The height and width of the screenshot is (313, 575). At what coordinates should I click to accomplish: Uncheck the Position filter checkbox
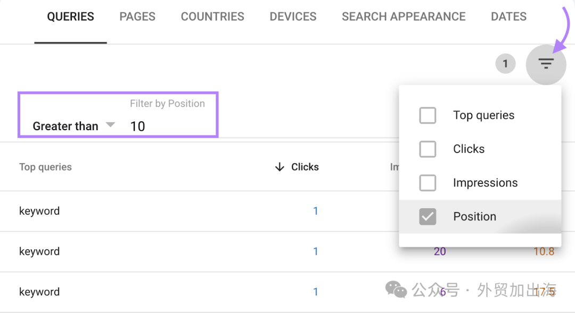point(428,216)
